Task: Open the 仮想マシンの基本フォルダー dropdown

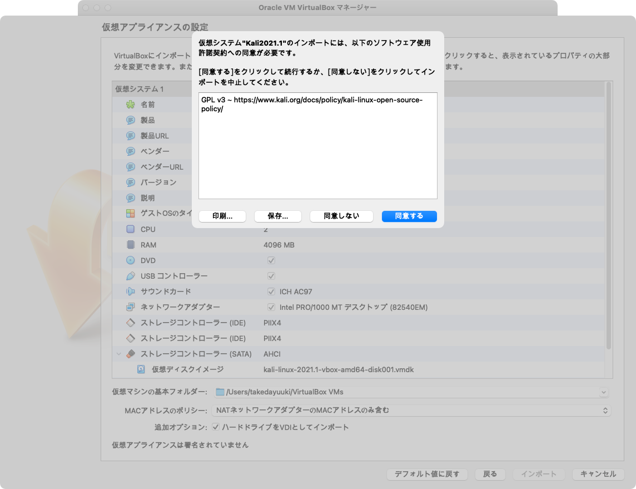Action: click(604, 392)
